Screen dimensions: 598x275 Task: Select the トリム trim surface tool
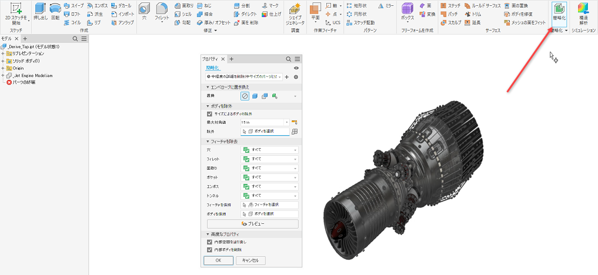pyautogui.click(x=473, y=14)
